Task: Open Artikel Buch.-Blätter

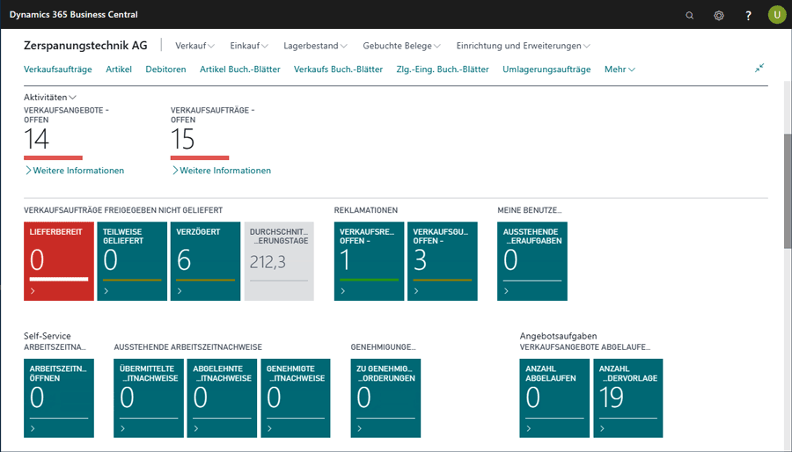Action: (240, 69)
